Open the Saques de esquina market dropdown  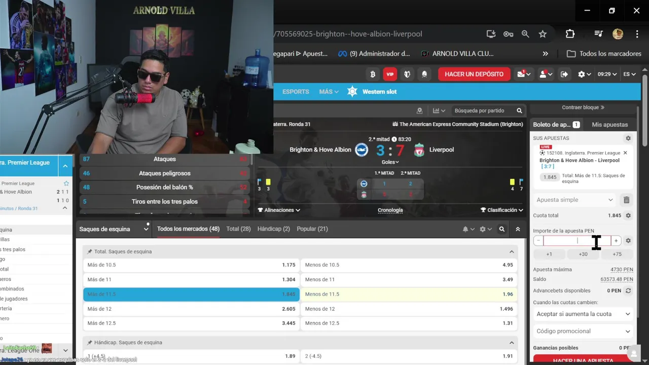(114, 229)
